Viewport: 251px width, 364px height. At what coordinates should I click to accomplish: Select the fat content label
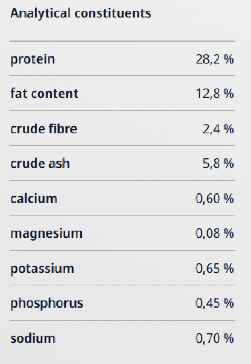coord(44,94)
